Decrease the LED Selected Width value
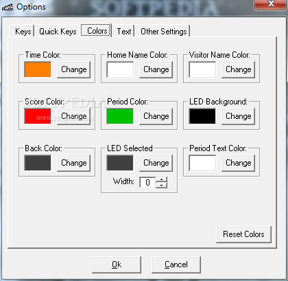Image resolution: width=288 pixels, height=281 pixels. (161, 186)
